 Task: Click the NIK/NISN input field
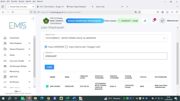click(105, 56)
